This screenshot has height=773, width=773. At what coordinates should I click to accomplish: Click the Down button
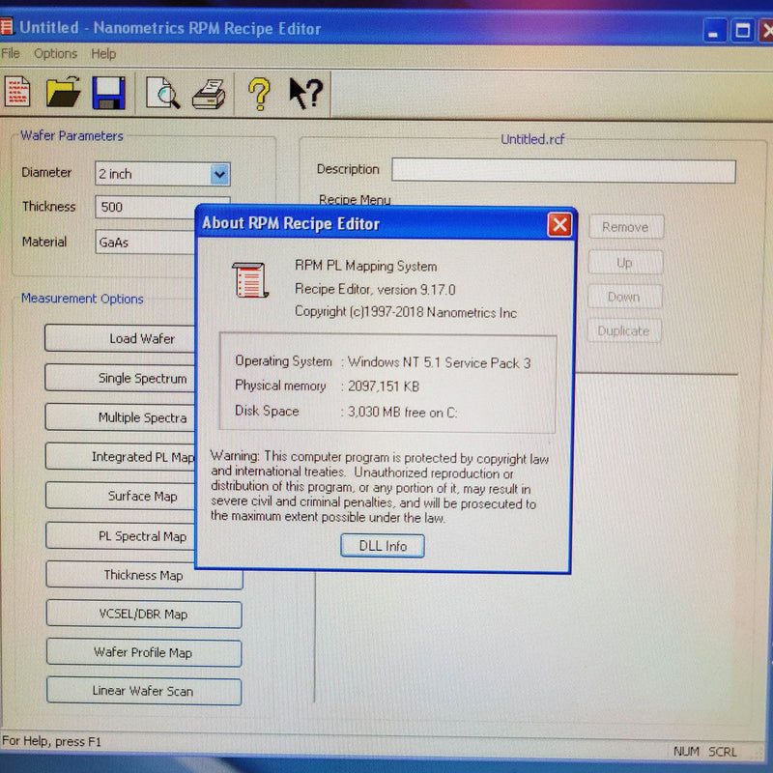point(624,297)
